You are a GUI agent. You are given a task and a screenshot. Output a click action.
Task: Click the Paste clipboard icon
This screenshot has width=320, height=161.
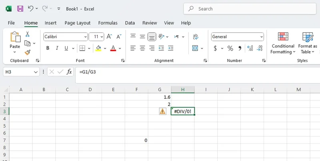(16, 37)
